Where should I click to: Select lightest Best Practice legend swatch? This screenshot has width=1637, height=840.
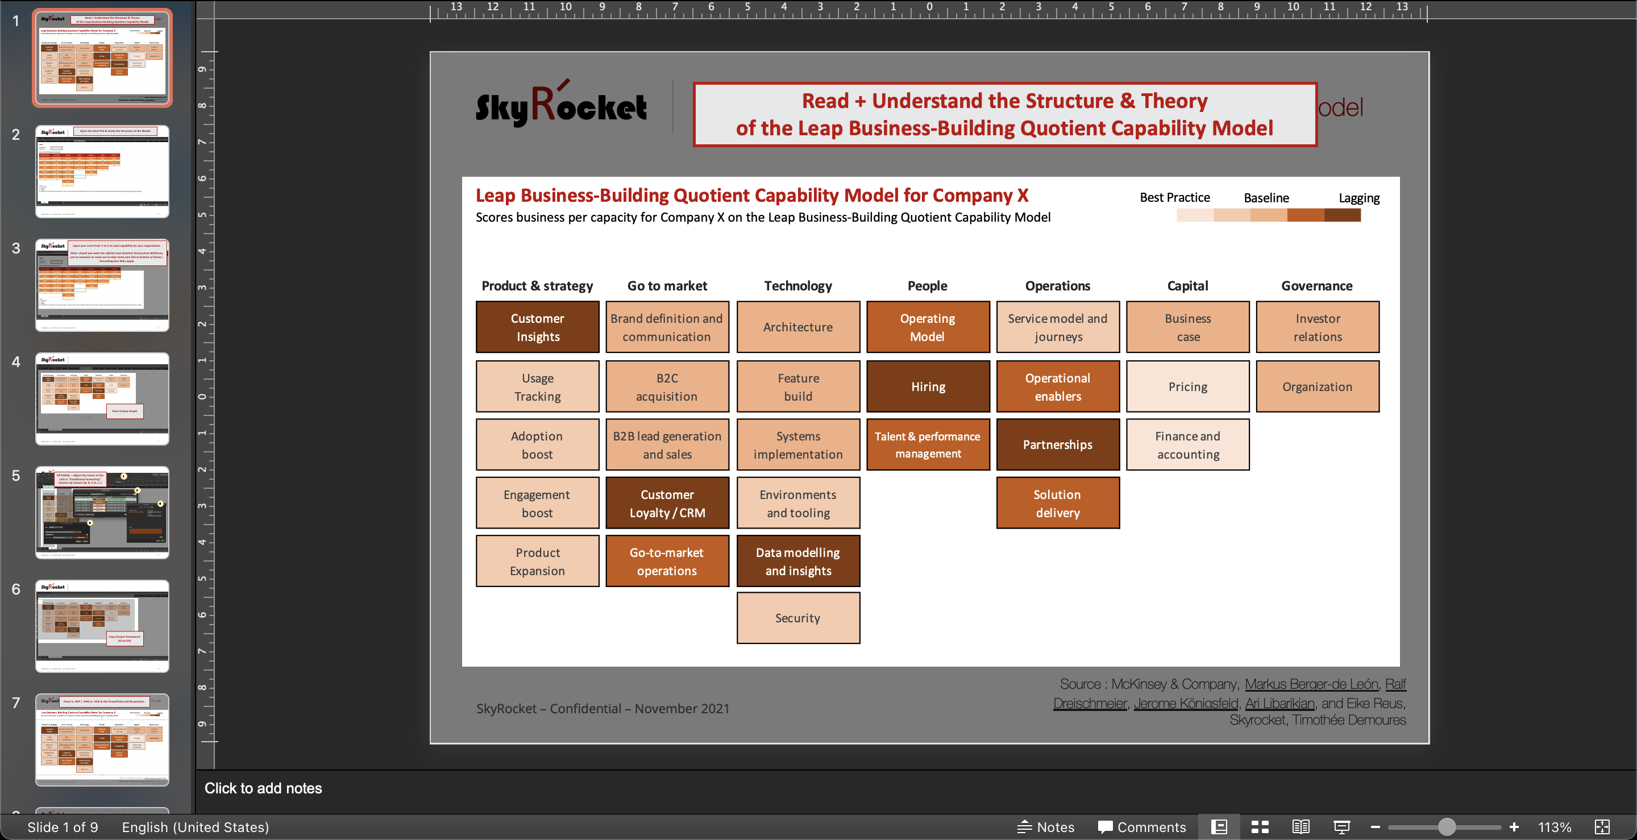[1195, 215]
